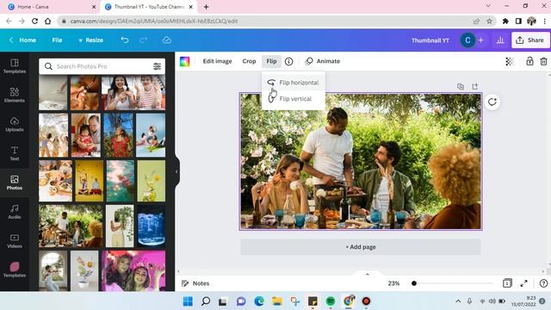Viewport: 551px width, 310px height.
Task: Open the Audio panel
Action: tap(15, 212)
